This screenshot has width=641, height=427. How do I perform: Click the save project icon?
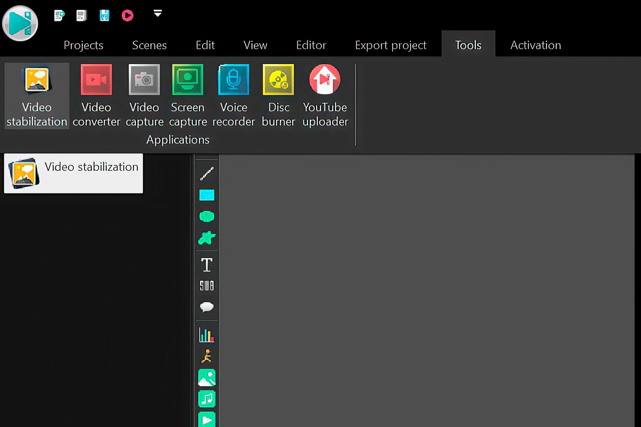pos(104,16)
